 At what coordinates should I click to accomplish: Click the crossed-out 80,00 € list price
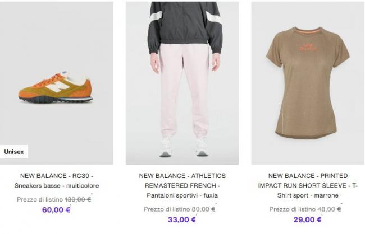(x=204, y=209)
